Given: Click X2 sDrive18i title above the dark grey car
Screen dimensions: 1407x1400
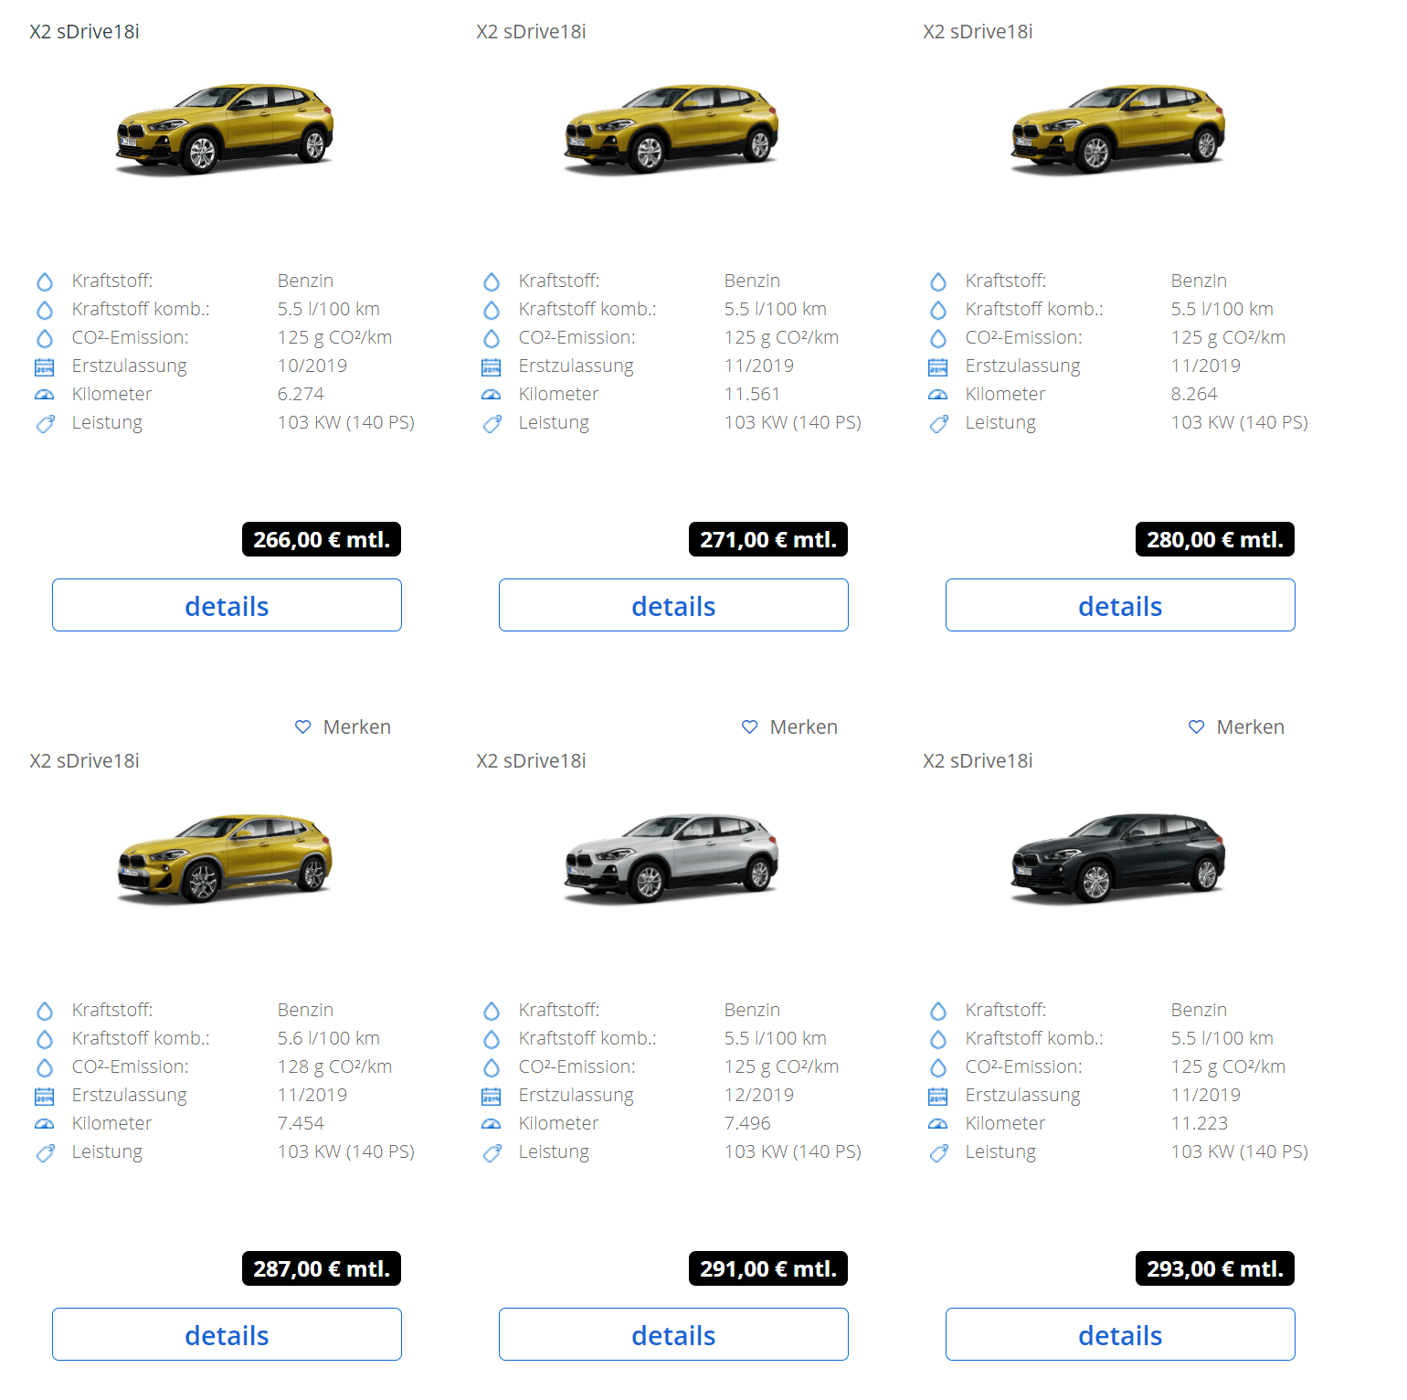Looking at the screenshot, I should coord(978,760).
